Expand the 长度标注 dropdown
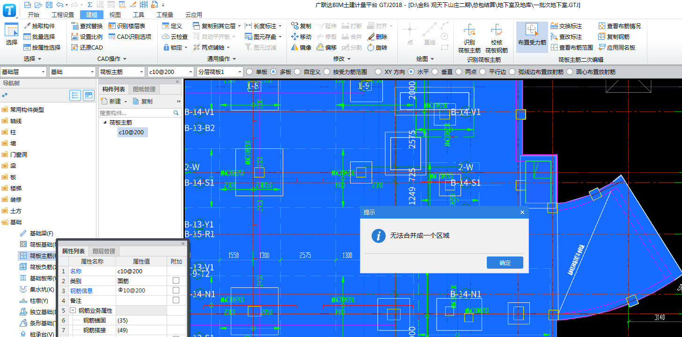The height and width of the screenshot is (337, 682). (280, 26)
